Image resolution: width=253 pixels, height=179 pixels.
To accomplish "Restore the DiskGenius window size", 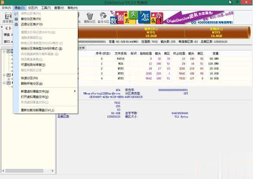I will pyautogui.click(x=237, y=2).
